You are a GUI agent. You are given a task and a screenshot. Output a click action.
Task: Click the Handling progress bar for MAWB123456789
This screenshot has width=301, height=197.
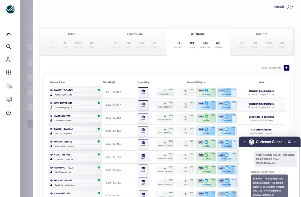click(206, 92)
